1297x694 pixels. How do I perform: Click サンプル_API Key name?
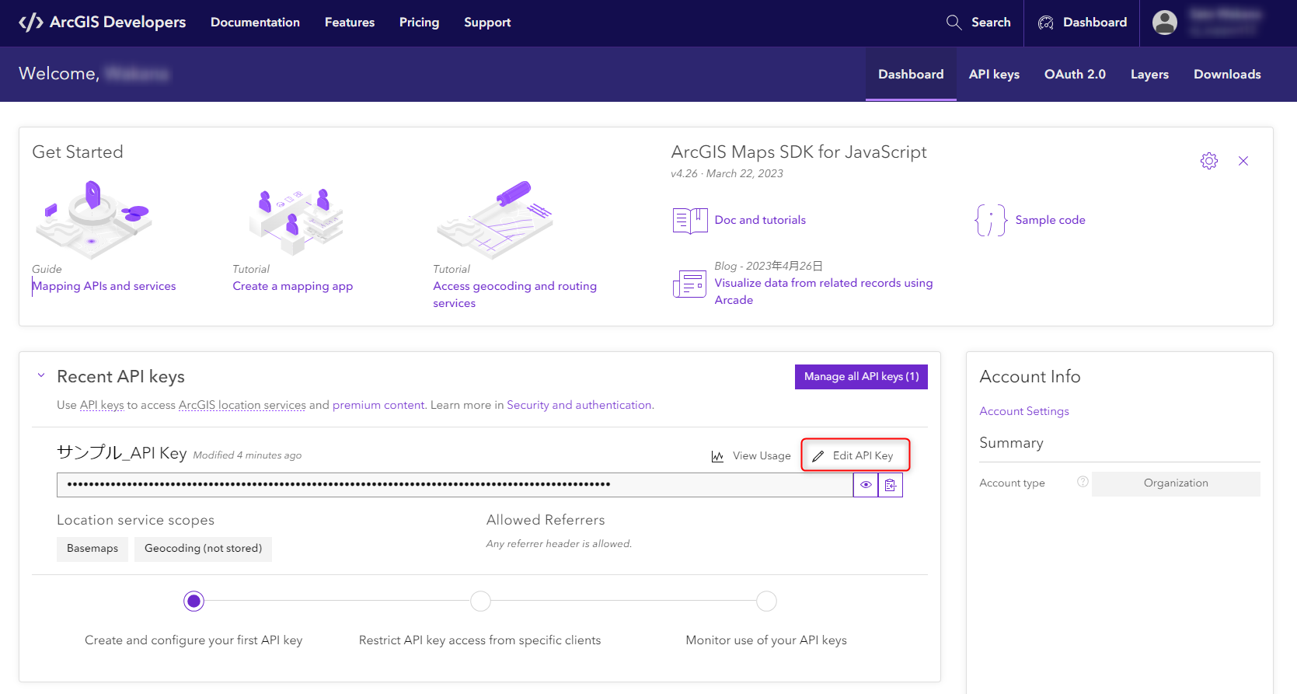pyautogui.click(x=121, y=453)
